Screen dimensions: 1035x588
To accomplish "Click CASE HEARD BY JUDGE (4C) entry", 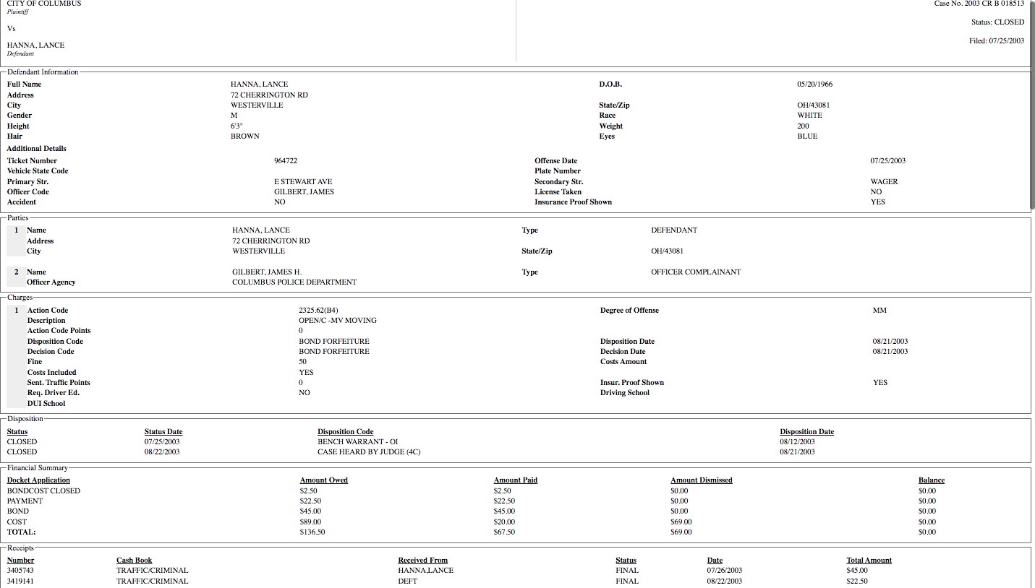I will (369, 452).
